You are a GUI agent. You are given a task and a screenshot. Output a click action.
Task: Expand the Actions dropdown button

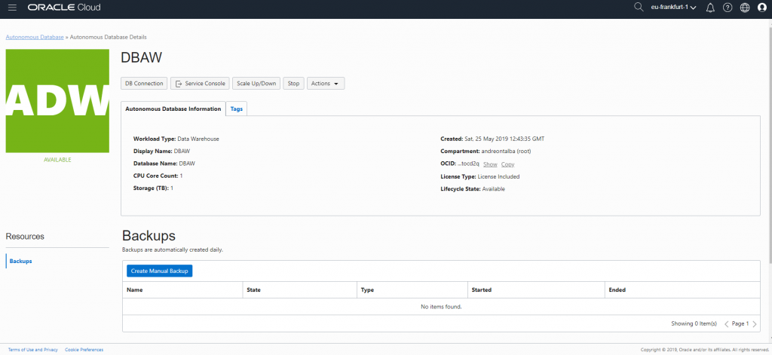point(326,84)
